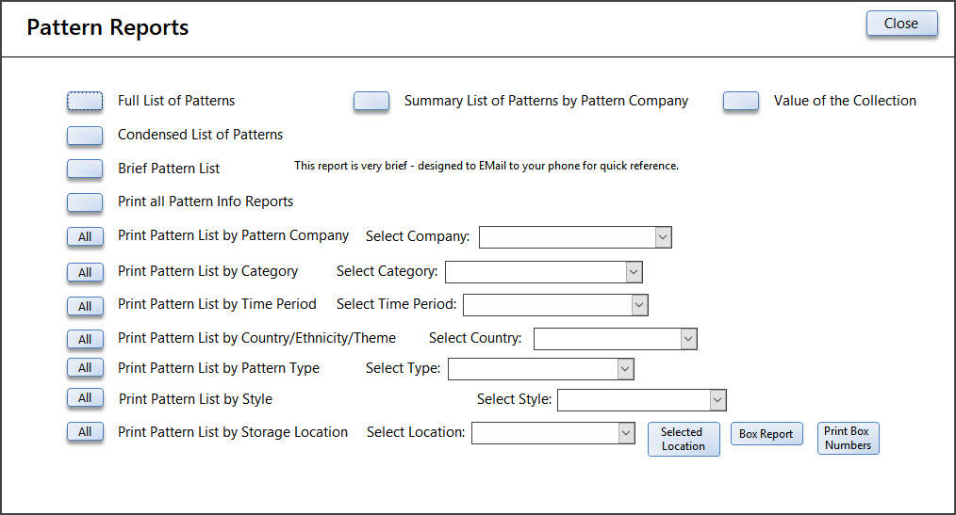956x515 pixels.
Task: Expand the Select Company dropdown
Action: click(x=664, y=237)
